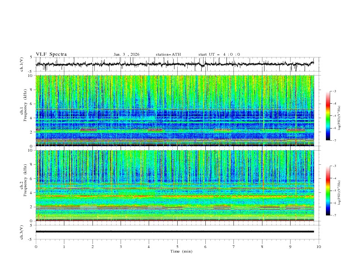359x277 pixels.
Task: Click the 'ch.3(V)' waveform axis label
Action: pyautogui.click(x=22, y=232)
